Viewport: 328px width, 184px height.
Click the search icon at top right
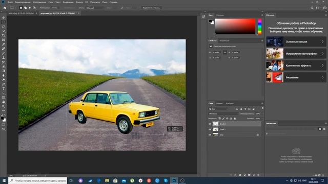[312, 8]
